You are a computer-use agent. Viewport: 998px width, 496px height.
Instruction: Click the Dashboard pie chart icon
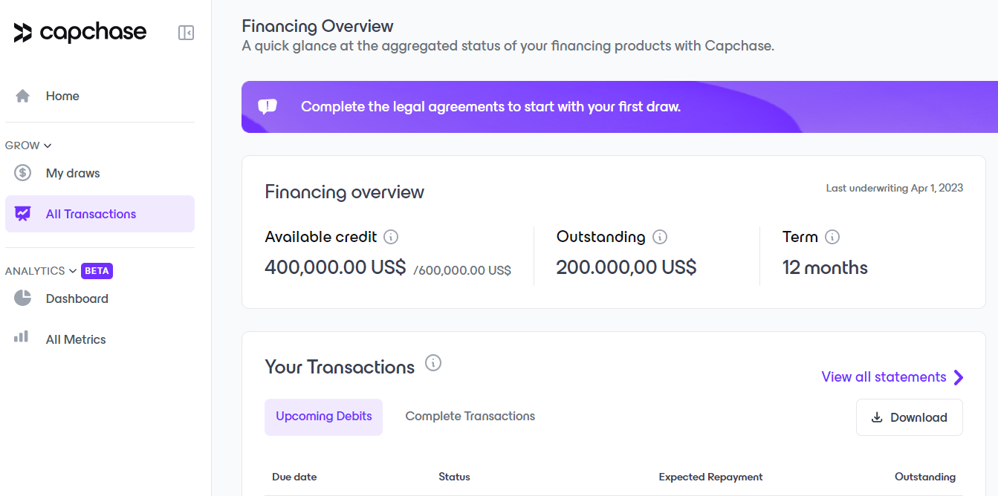(23, 298)
